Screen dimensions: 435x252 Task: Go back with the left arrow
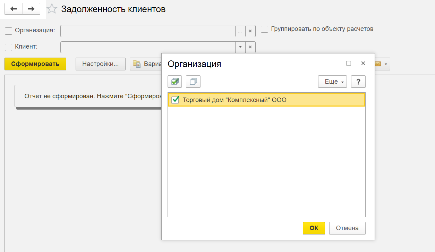14,9
